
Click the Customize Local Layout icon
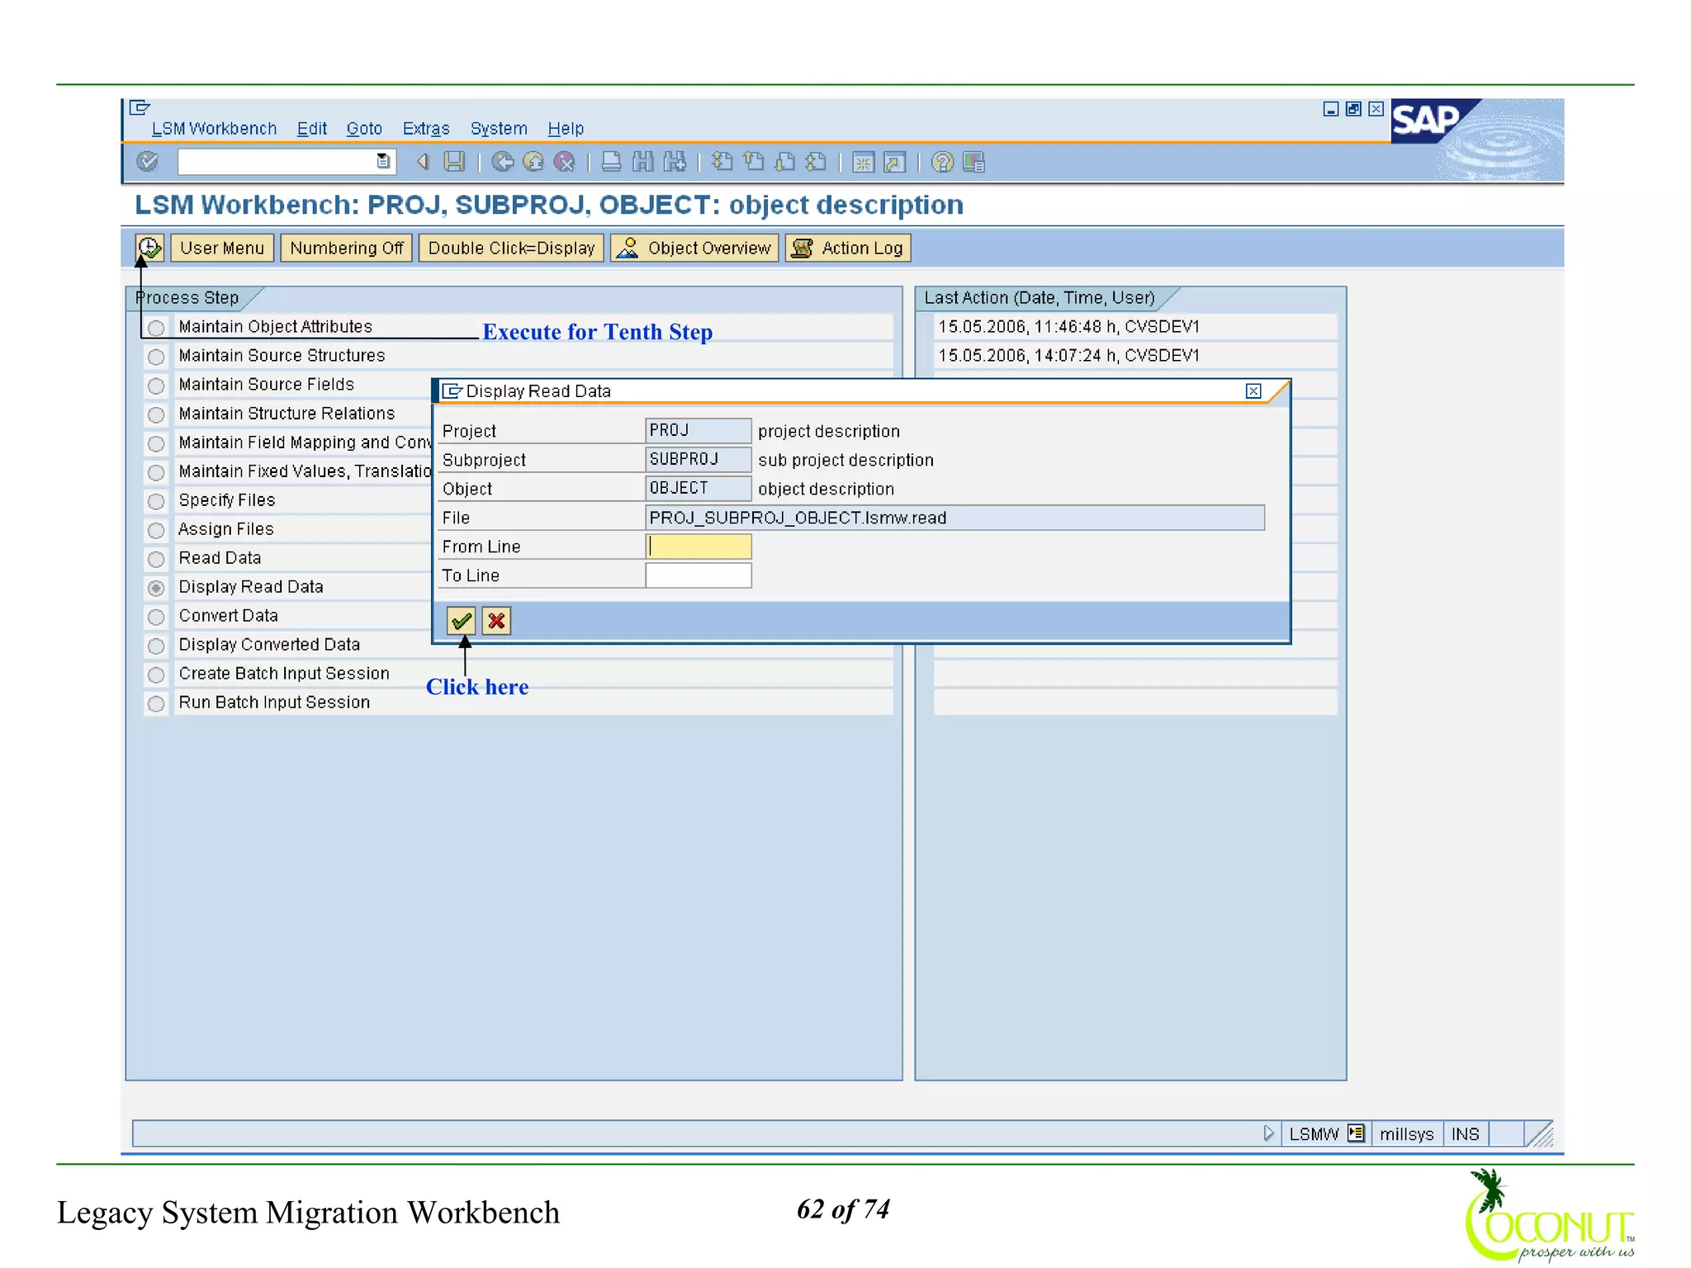coord(973,162)
